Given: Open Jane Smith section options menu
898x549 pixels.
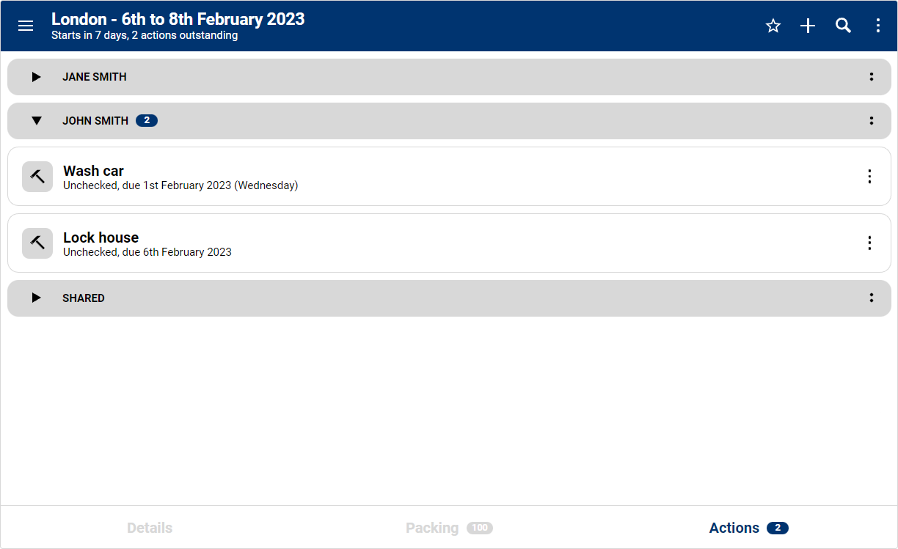Looking at the screenshot, I should point(871,77).
